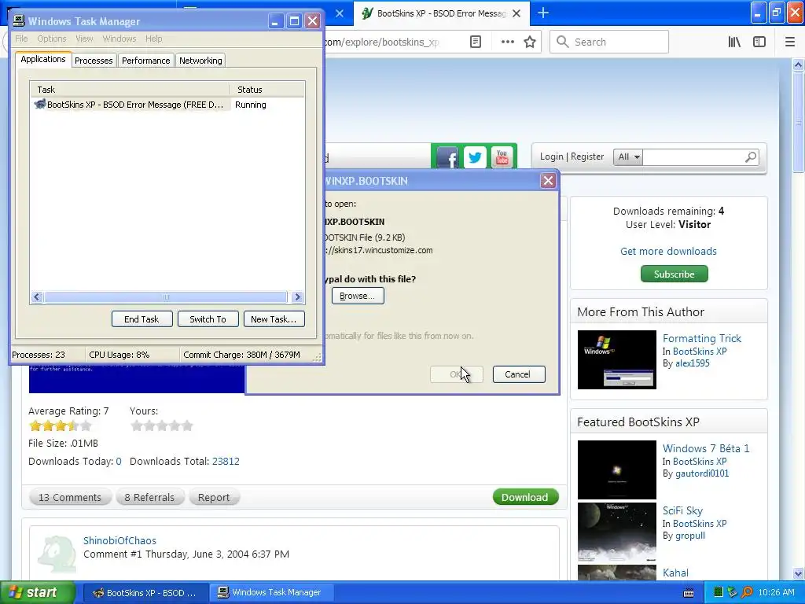
Task: Click the green Subscribe button
Action: pos(674,274)
